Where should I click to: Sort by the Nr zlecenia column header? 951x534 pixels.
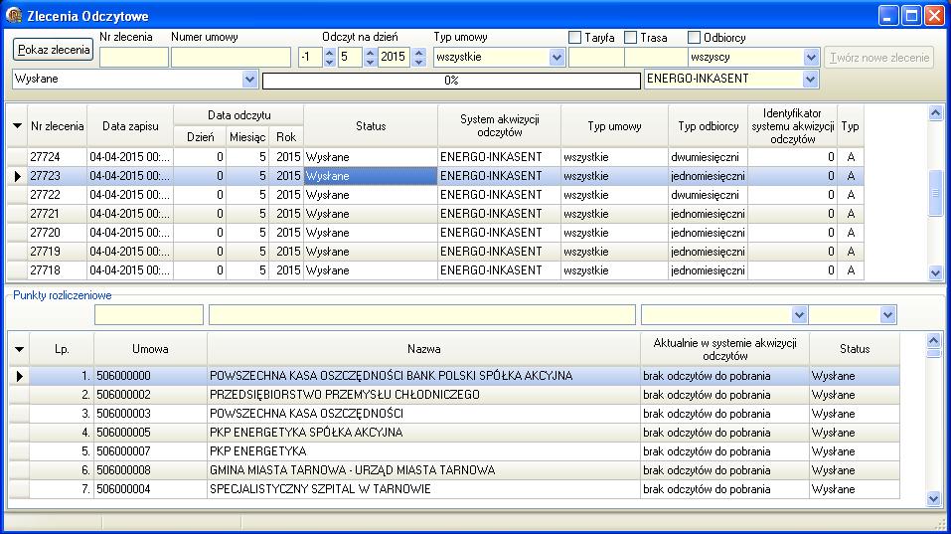click(57, 126)
